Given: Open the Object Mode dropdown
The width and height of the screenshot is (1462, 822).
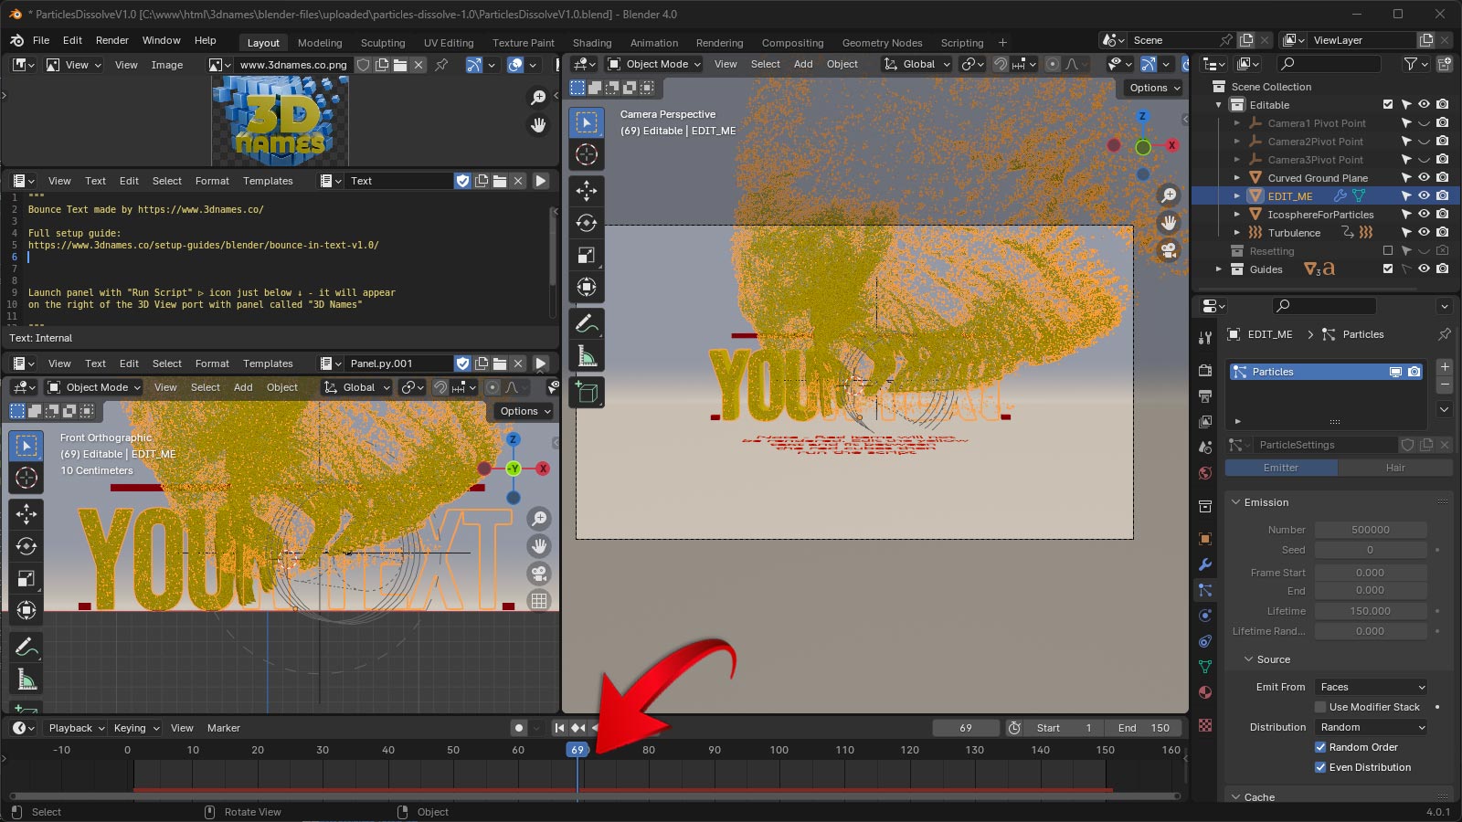Looking at the screenshot, I should pos(653,64).
